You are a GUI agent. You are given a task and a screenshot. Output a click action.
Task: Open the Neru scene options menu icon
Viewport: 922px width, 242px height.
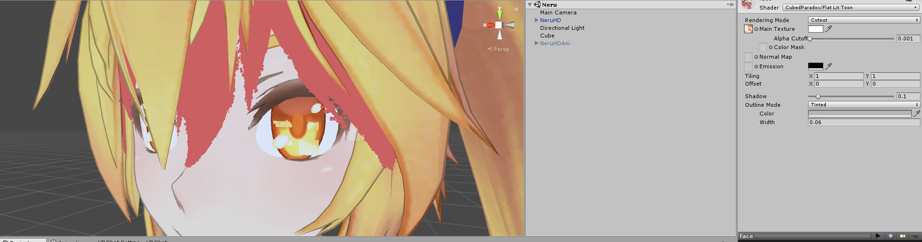pyautogui.click(x=730, y=4)
